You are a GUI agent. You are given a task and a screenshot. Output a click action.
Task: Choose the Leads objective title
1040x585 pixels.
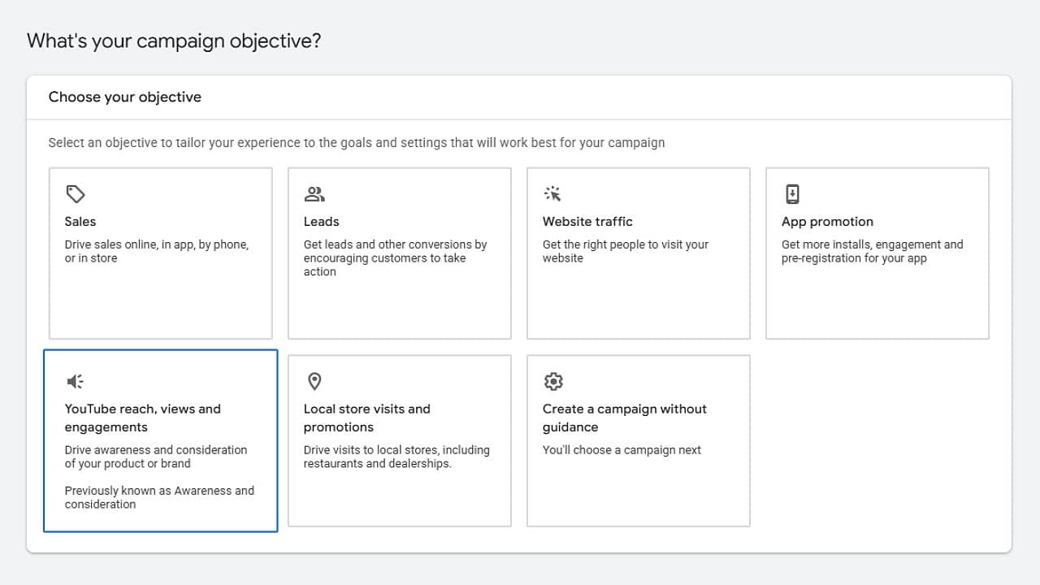[x=322, y=222]
